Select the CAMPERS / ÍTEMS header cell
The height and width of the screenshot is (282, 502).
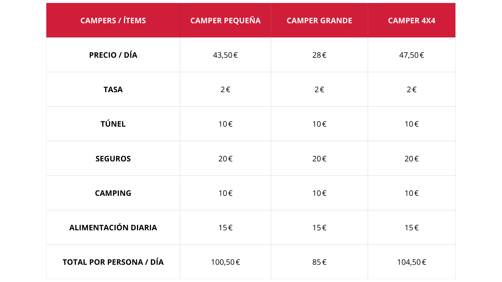[x=113, y=20]
